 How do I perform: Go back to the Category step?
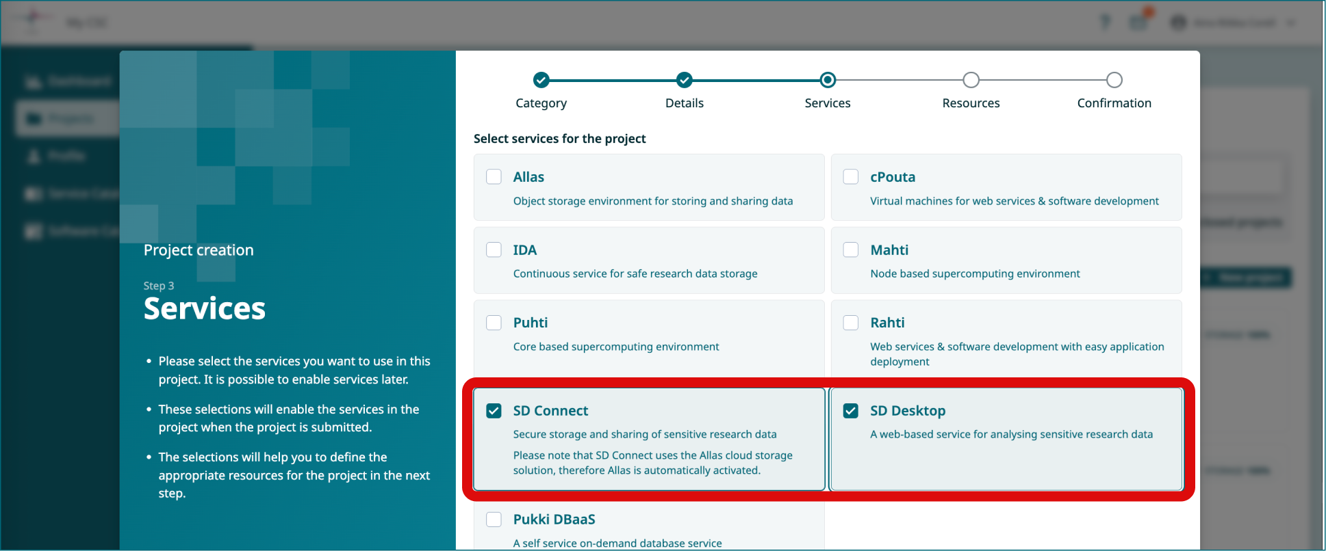[x=541, y=80]
